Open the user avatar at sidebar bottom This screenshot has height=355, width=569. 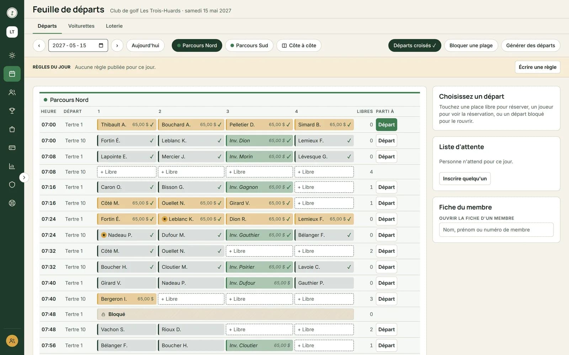click(12, 341)
